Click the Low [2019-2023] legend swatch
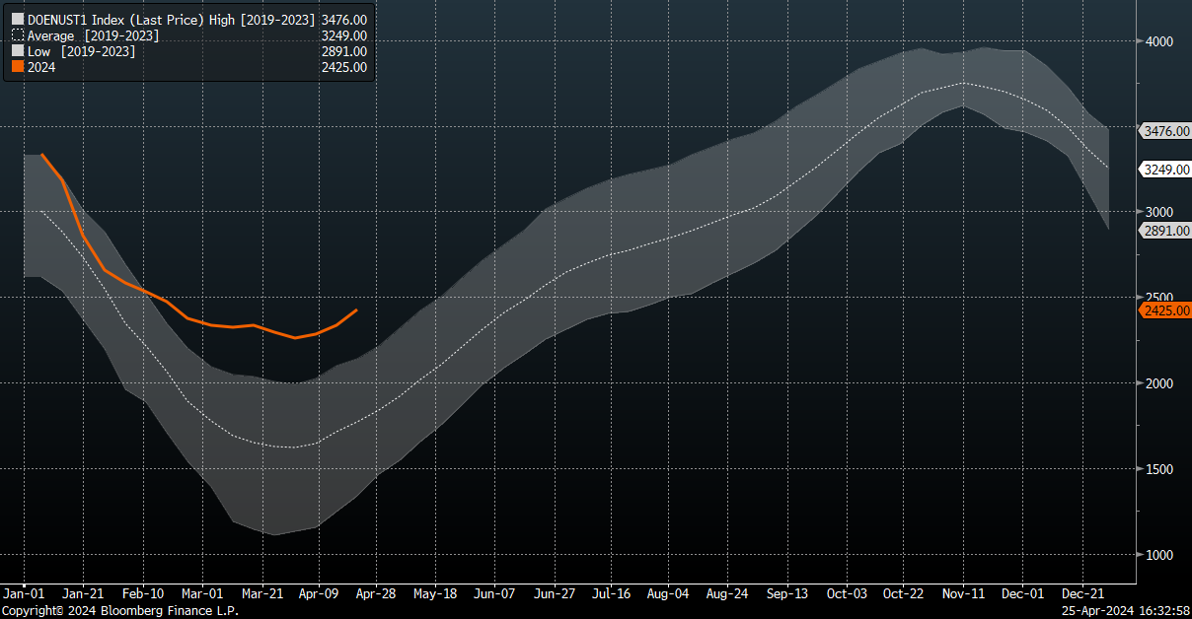The height and width of the screenshot is (619, 1192). point(17,51)
